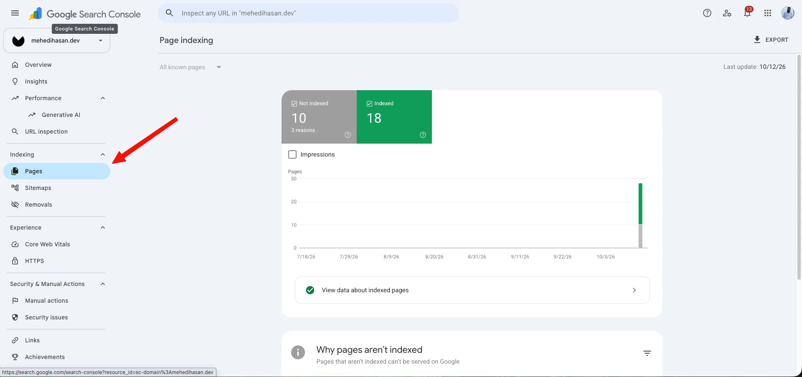Screen dimensions: 802x377
Task: Collapse the Experience section
Action: (x=103, y=228)
